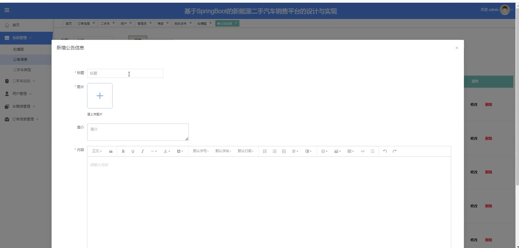Insert a numbered list
The image size is (519, 248).
(274, 151)
